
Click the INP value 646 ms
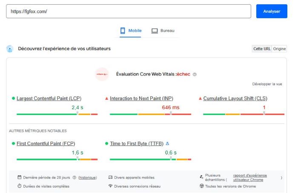171,108
